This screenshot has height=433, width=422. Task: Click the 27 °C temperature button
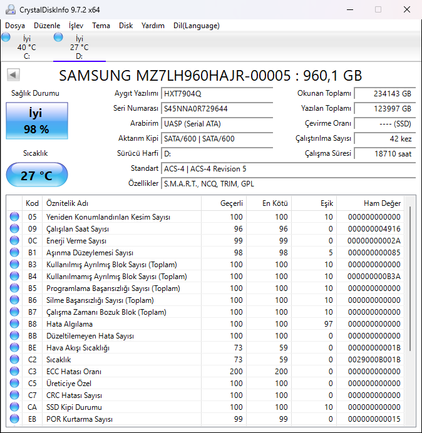[x=37, y=175]
